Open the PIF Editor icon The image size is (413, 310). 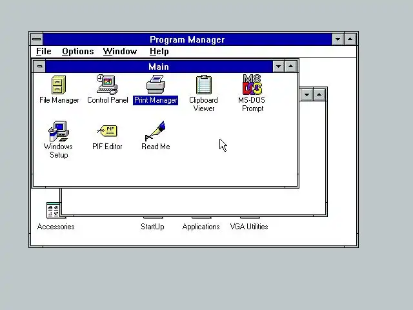click(107, 130)
